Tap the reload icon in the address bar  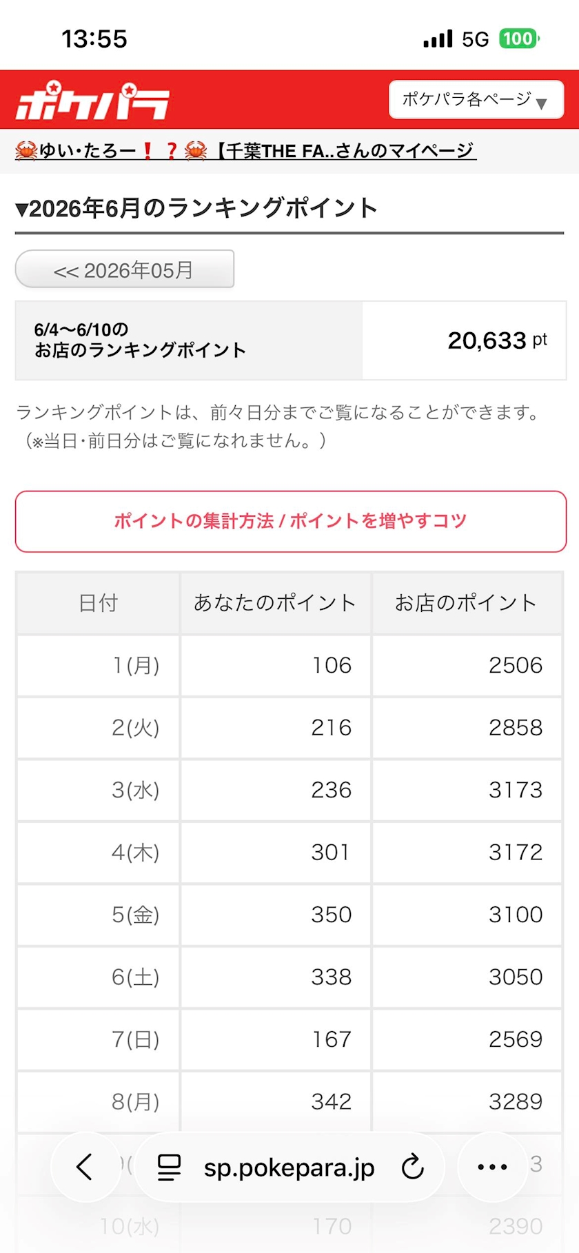pyautogui.click(x=412, y=1167)
